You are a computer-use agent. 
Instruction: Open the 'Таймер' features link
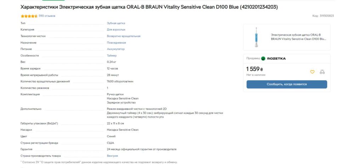pos(112,56)
